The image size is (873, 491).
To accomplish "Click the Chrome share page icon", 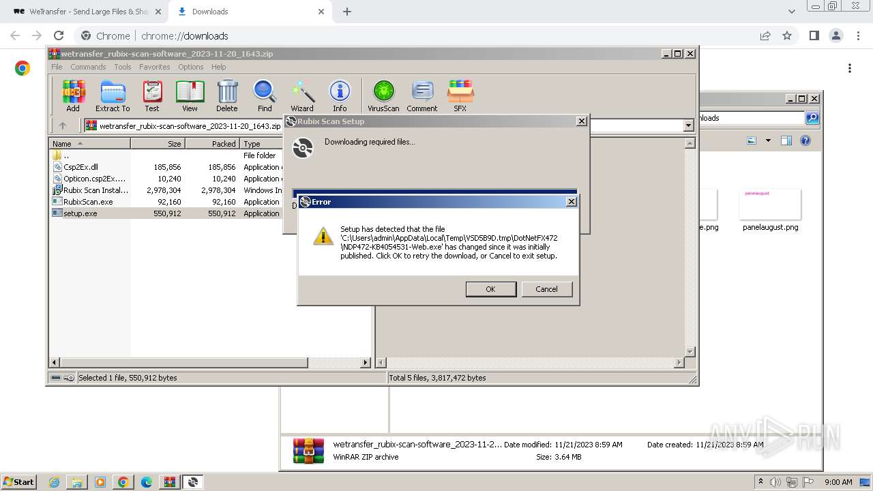I will 765,35.
